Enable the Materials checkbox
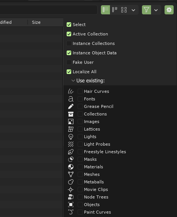The image size is (177, 217). pyautogui.click(x=80, y=167)
